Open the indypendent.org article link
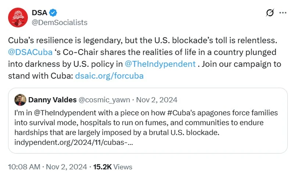This screenshot has width=294, height=179. coord(74,142)
